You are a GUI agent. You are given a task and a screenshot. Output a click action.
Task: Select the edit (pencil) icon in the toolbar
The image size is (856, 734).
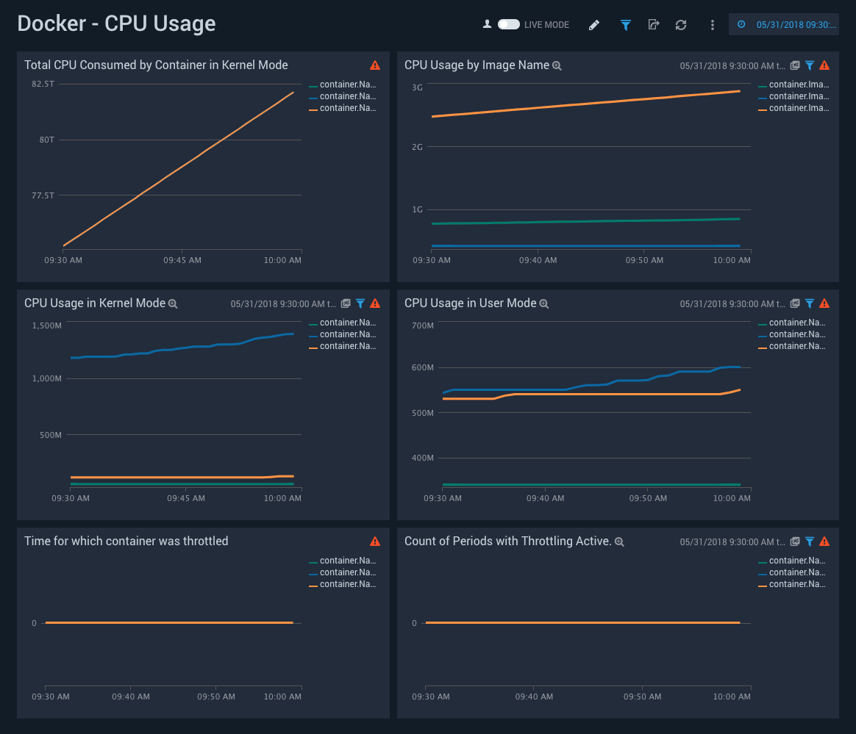pos(594,24)
